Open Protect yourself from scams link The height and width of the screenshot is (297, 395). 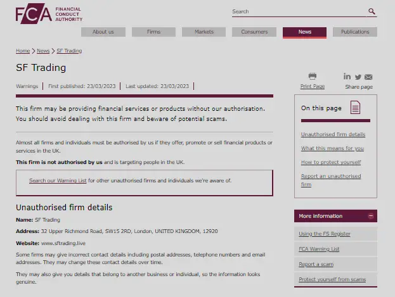332,279
